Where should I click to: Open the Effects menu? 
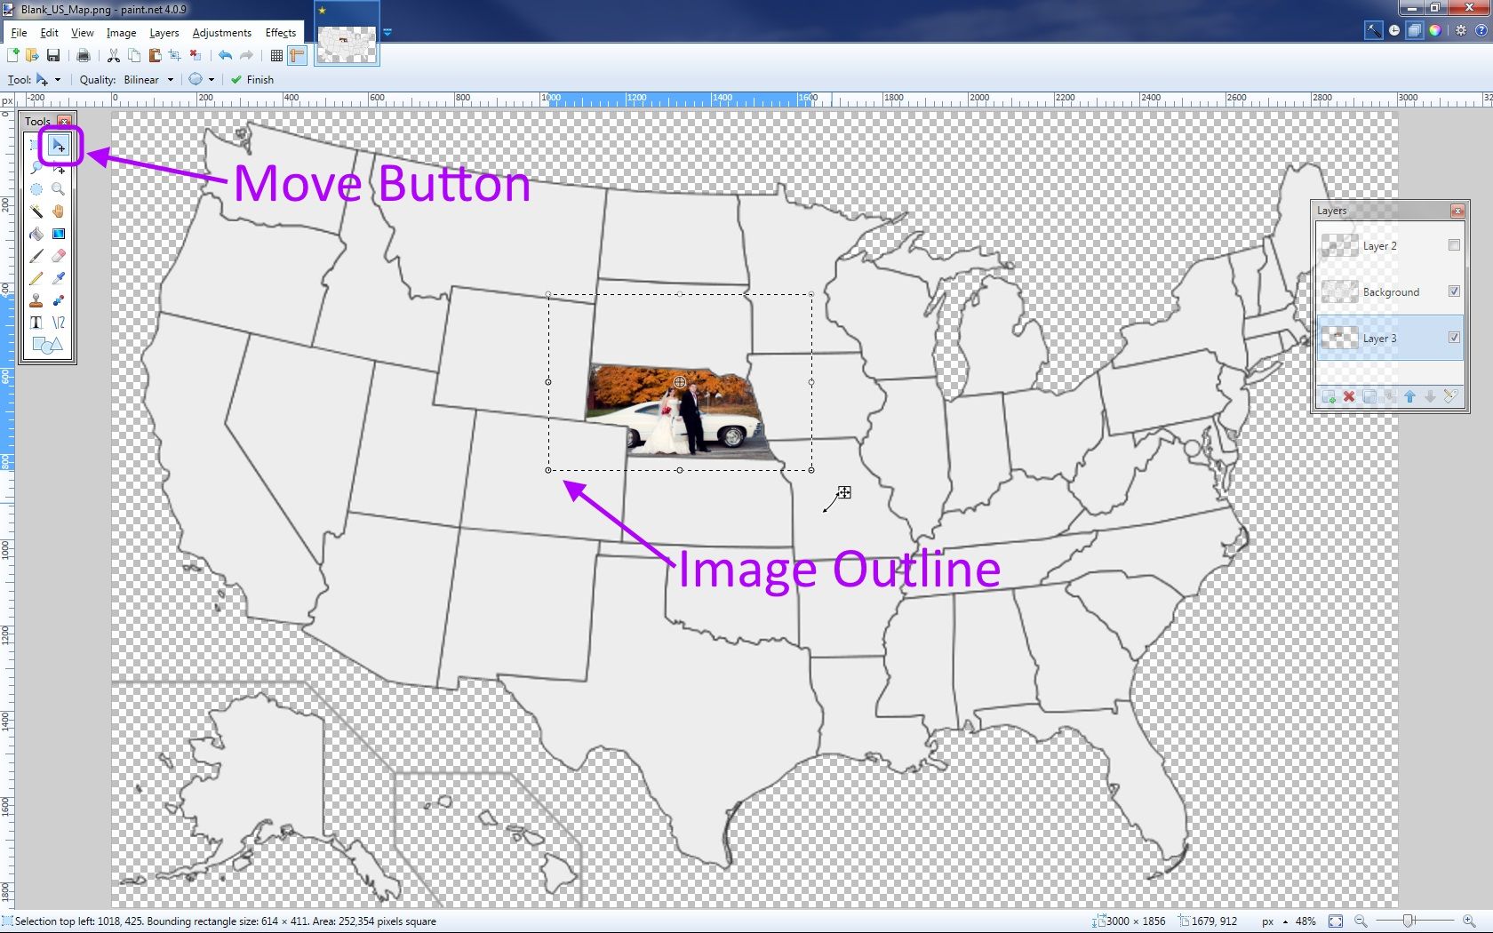point(280,32)
